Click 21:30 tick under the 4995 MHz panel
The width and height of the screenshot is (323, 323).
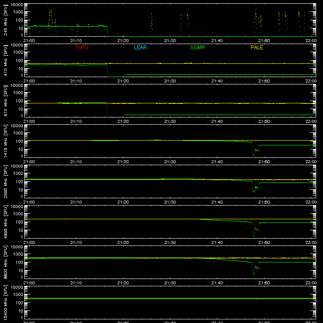[x=170, y=243]
